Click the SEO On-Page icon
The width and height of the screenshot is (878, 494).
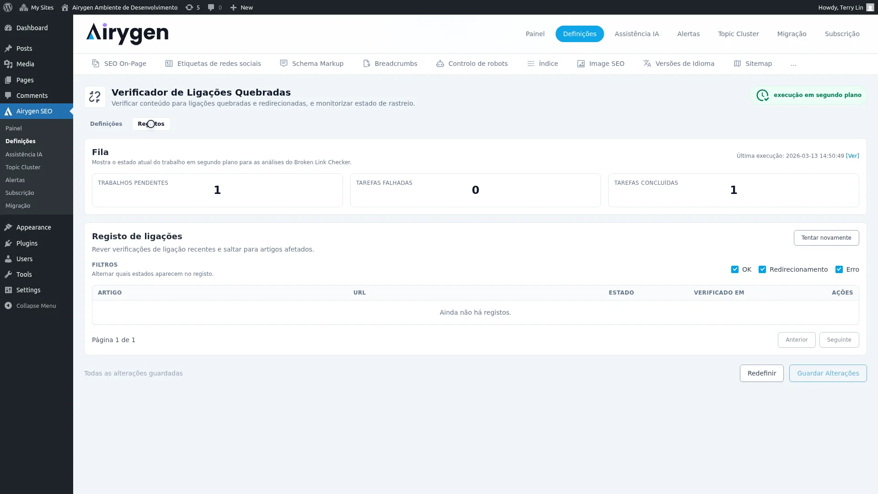coord(96,64)
